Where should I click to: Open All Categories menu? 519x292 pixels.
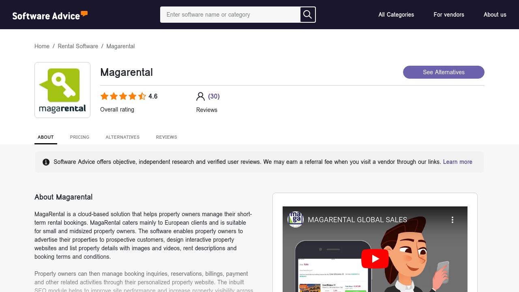396,15
